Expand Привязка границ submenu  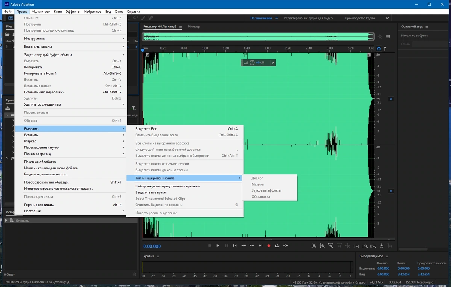pyautogui.click(x=71, y=153)
